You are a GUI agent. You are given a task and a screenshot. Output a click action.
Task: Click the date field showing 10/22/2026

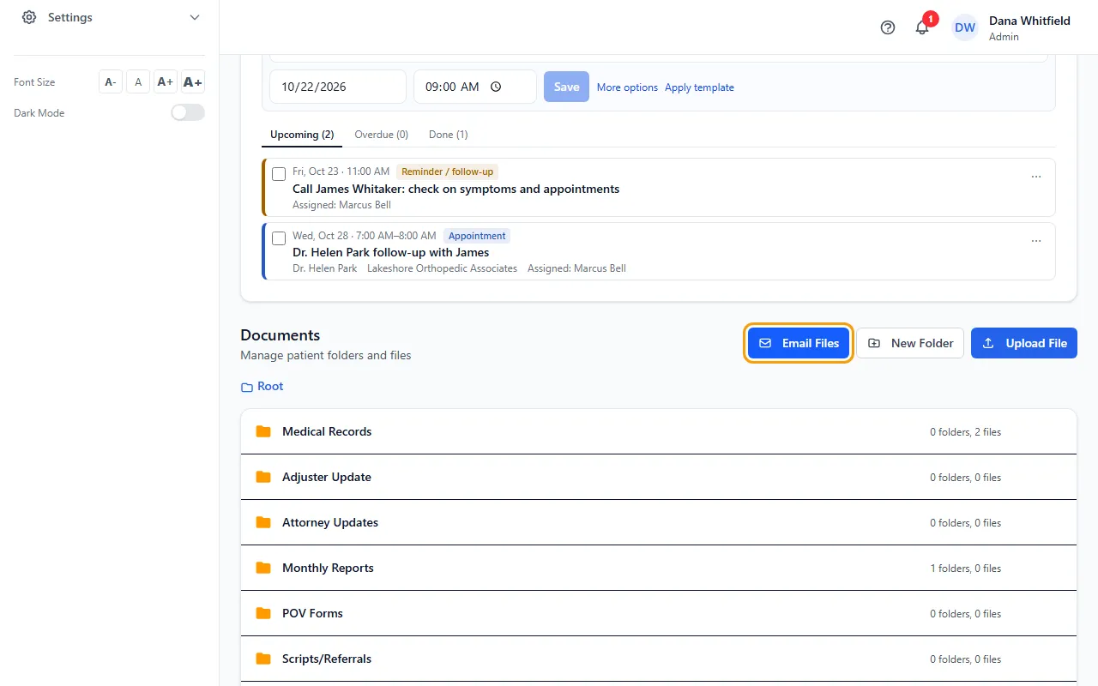point(338,87)
